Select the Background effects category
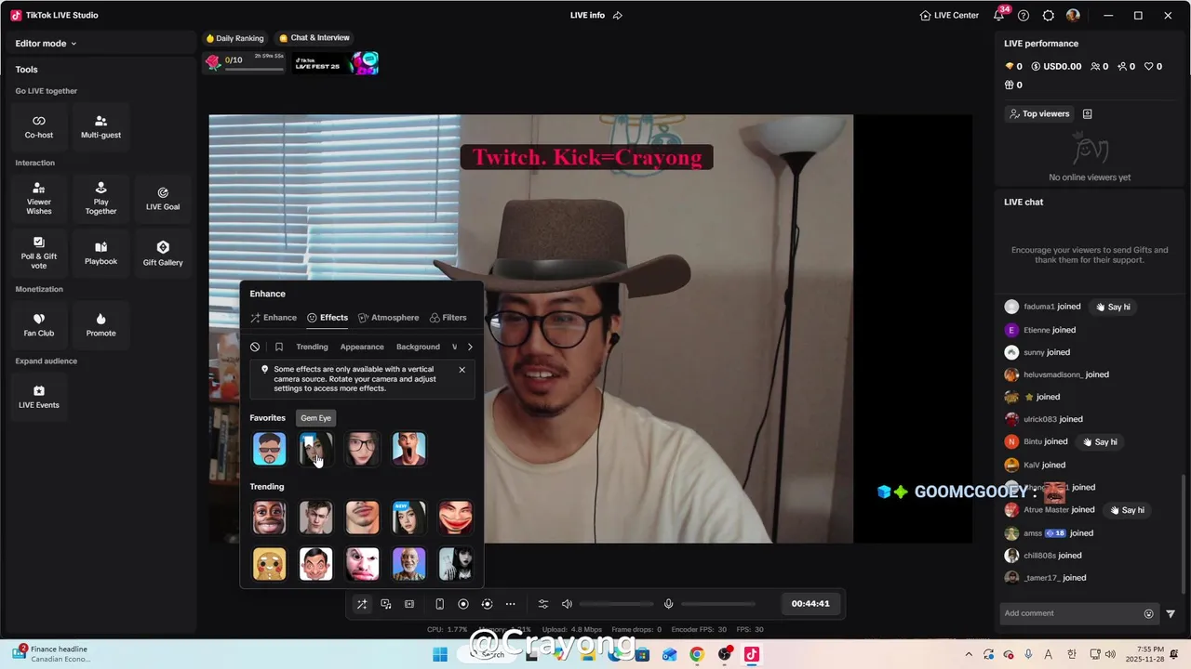This screenshot has height=669, width=1191. [x=418, y=347]
